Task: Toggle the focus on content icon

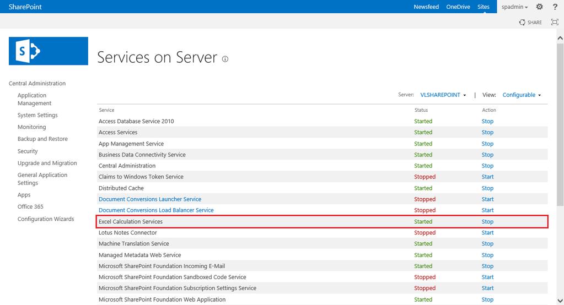Action: click(555, 22)
